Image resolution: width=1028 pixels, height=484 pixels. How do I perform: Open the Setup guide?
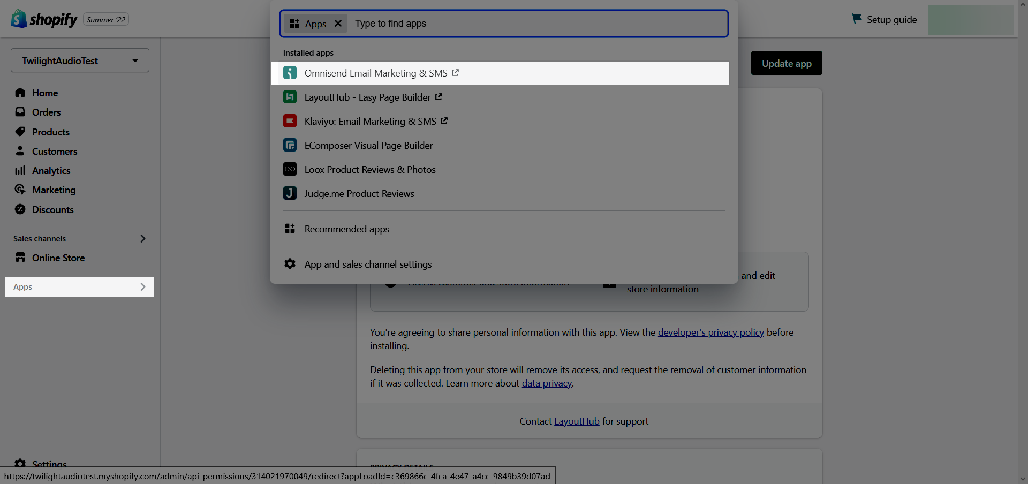(x=885, y=19)
